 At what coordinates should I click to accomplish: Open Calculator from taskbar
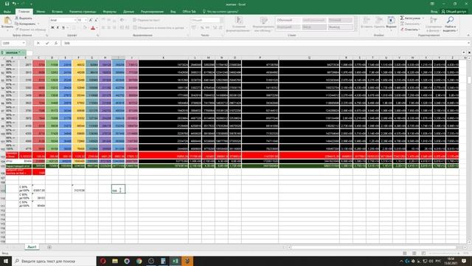click(163, 261)
